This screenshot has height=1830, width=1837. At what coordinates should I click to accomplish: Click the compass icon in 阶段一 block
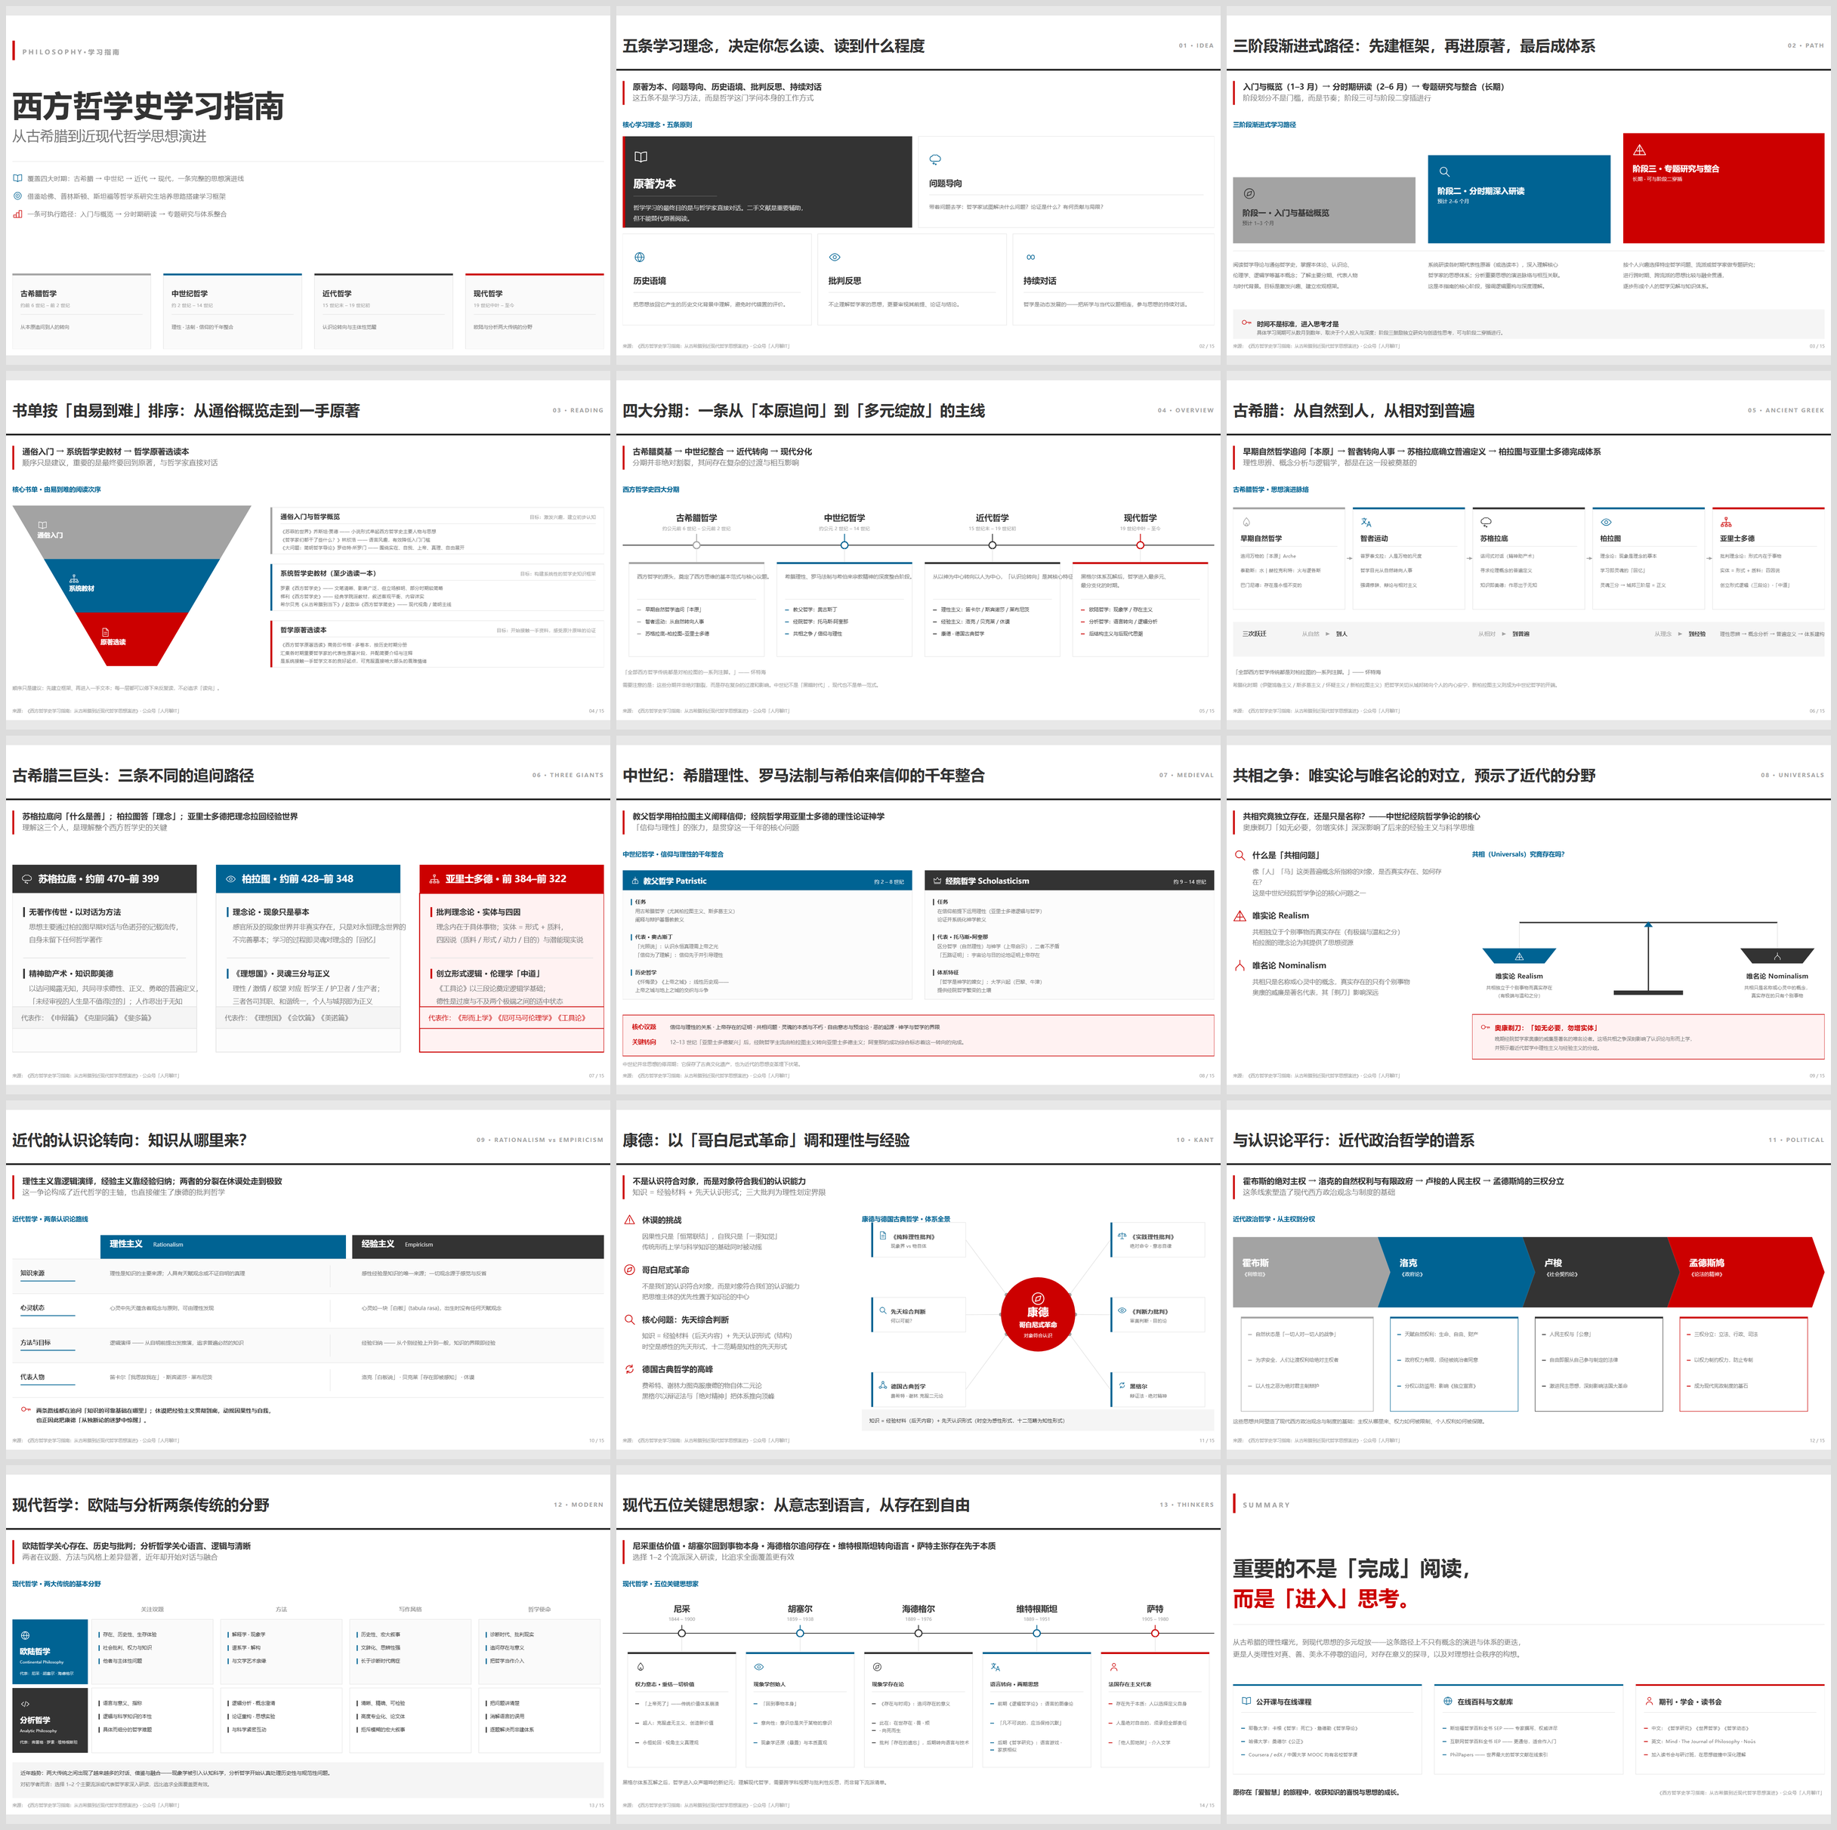click(x=1249, y=193)
